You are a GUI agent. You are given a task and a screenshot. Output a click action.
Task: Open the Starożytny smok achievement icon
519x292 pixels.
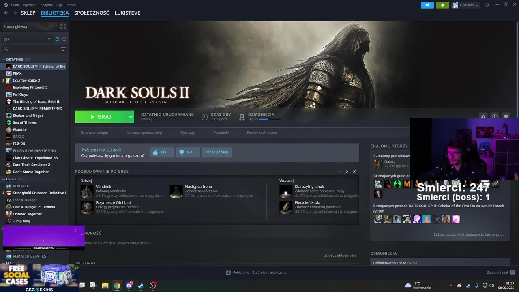click(x=286, y=191)
